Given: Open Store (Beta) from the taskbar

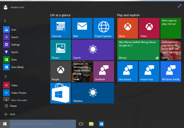Looking at the screenshot, I should tap(102, 124).
